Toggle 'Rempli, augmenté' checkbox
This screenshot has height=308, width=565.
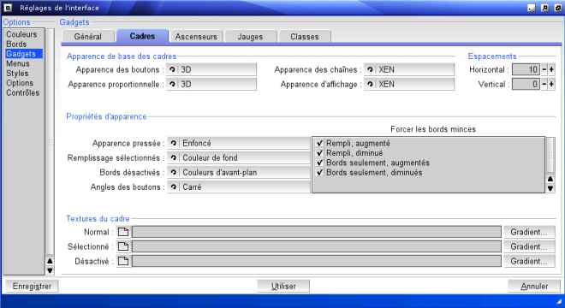319,144
